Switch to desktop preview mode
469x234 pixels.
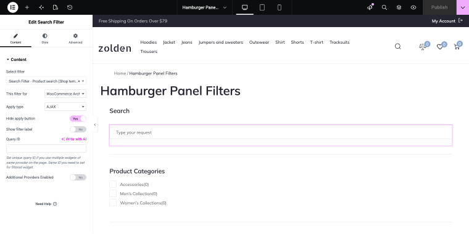(x=244, y=7)
